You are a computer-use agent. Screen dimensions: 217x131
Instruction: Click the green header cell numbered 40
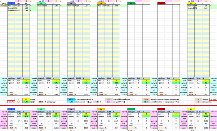(x=131, y=3)
